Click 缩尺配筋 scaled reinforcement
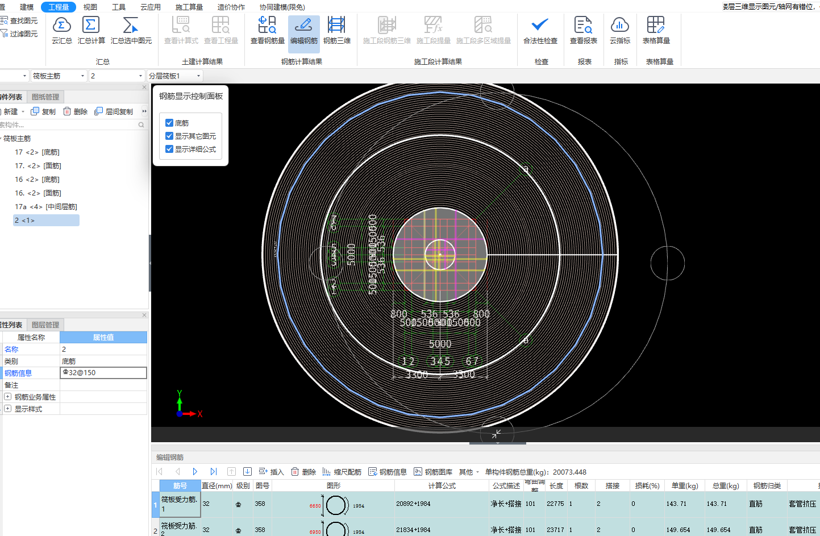Screen dimensions: 820x536 pyautogui.click(x=342, y=472)
